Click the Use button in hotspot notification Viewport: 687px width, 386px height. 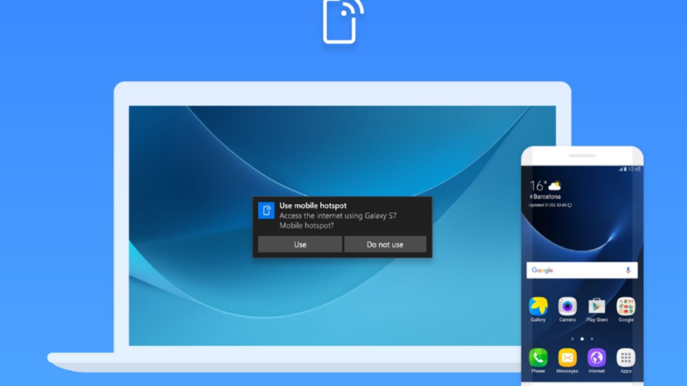coord(300,244)
